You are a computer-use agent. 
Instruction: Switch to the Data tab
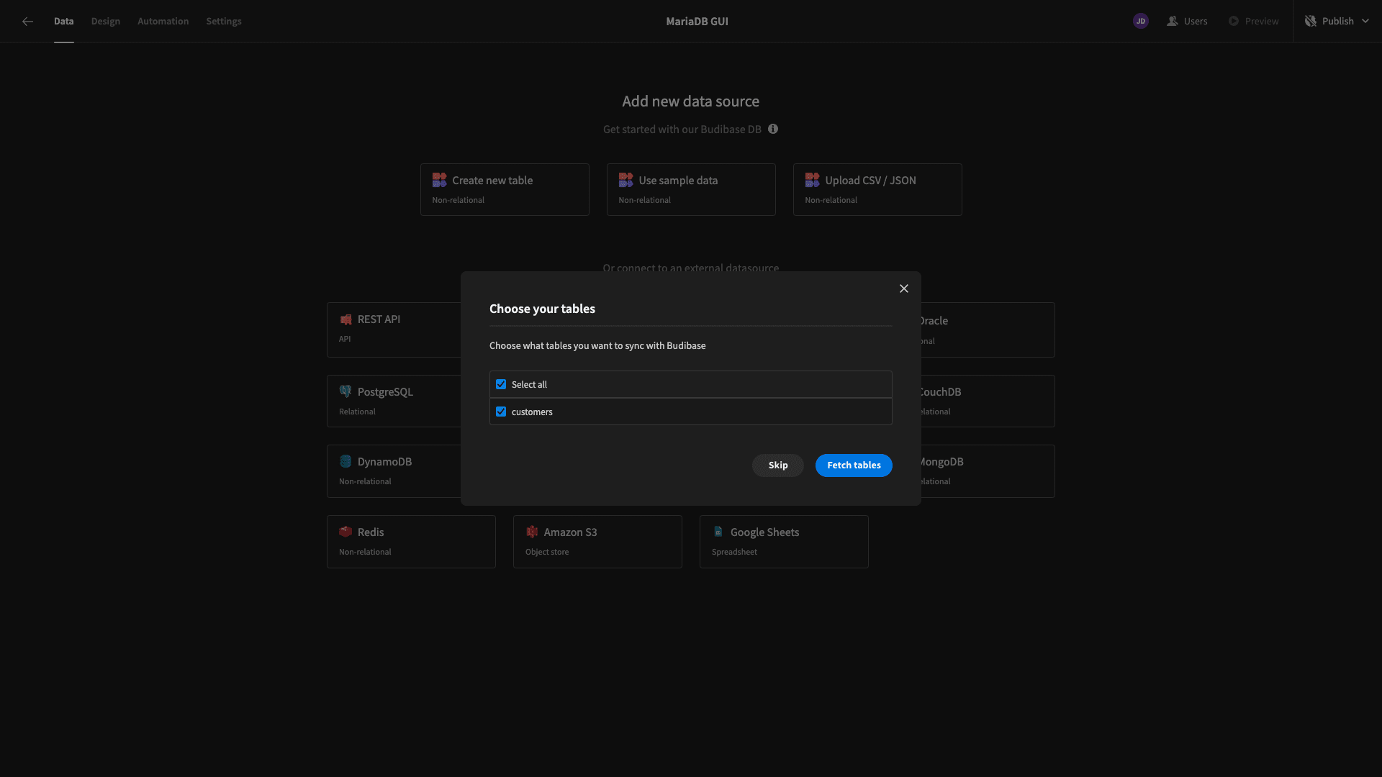pyautogui.click(x=63, y=22)
